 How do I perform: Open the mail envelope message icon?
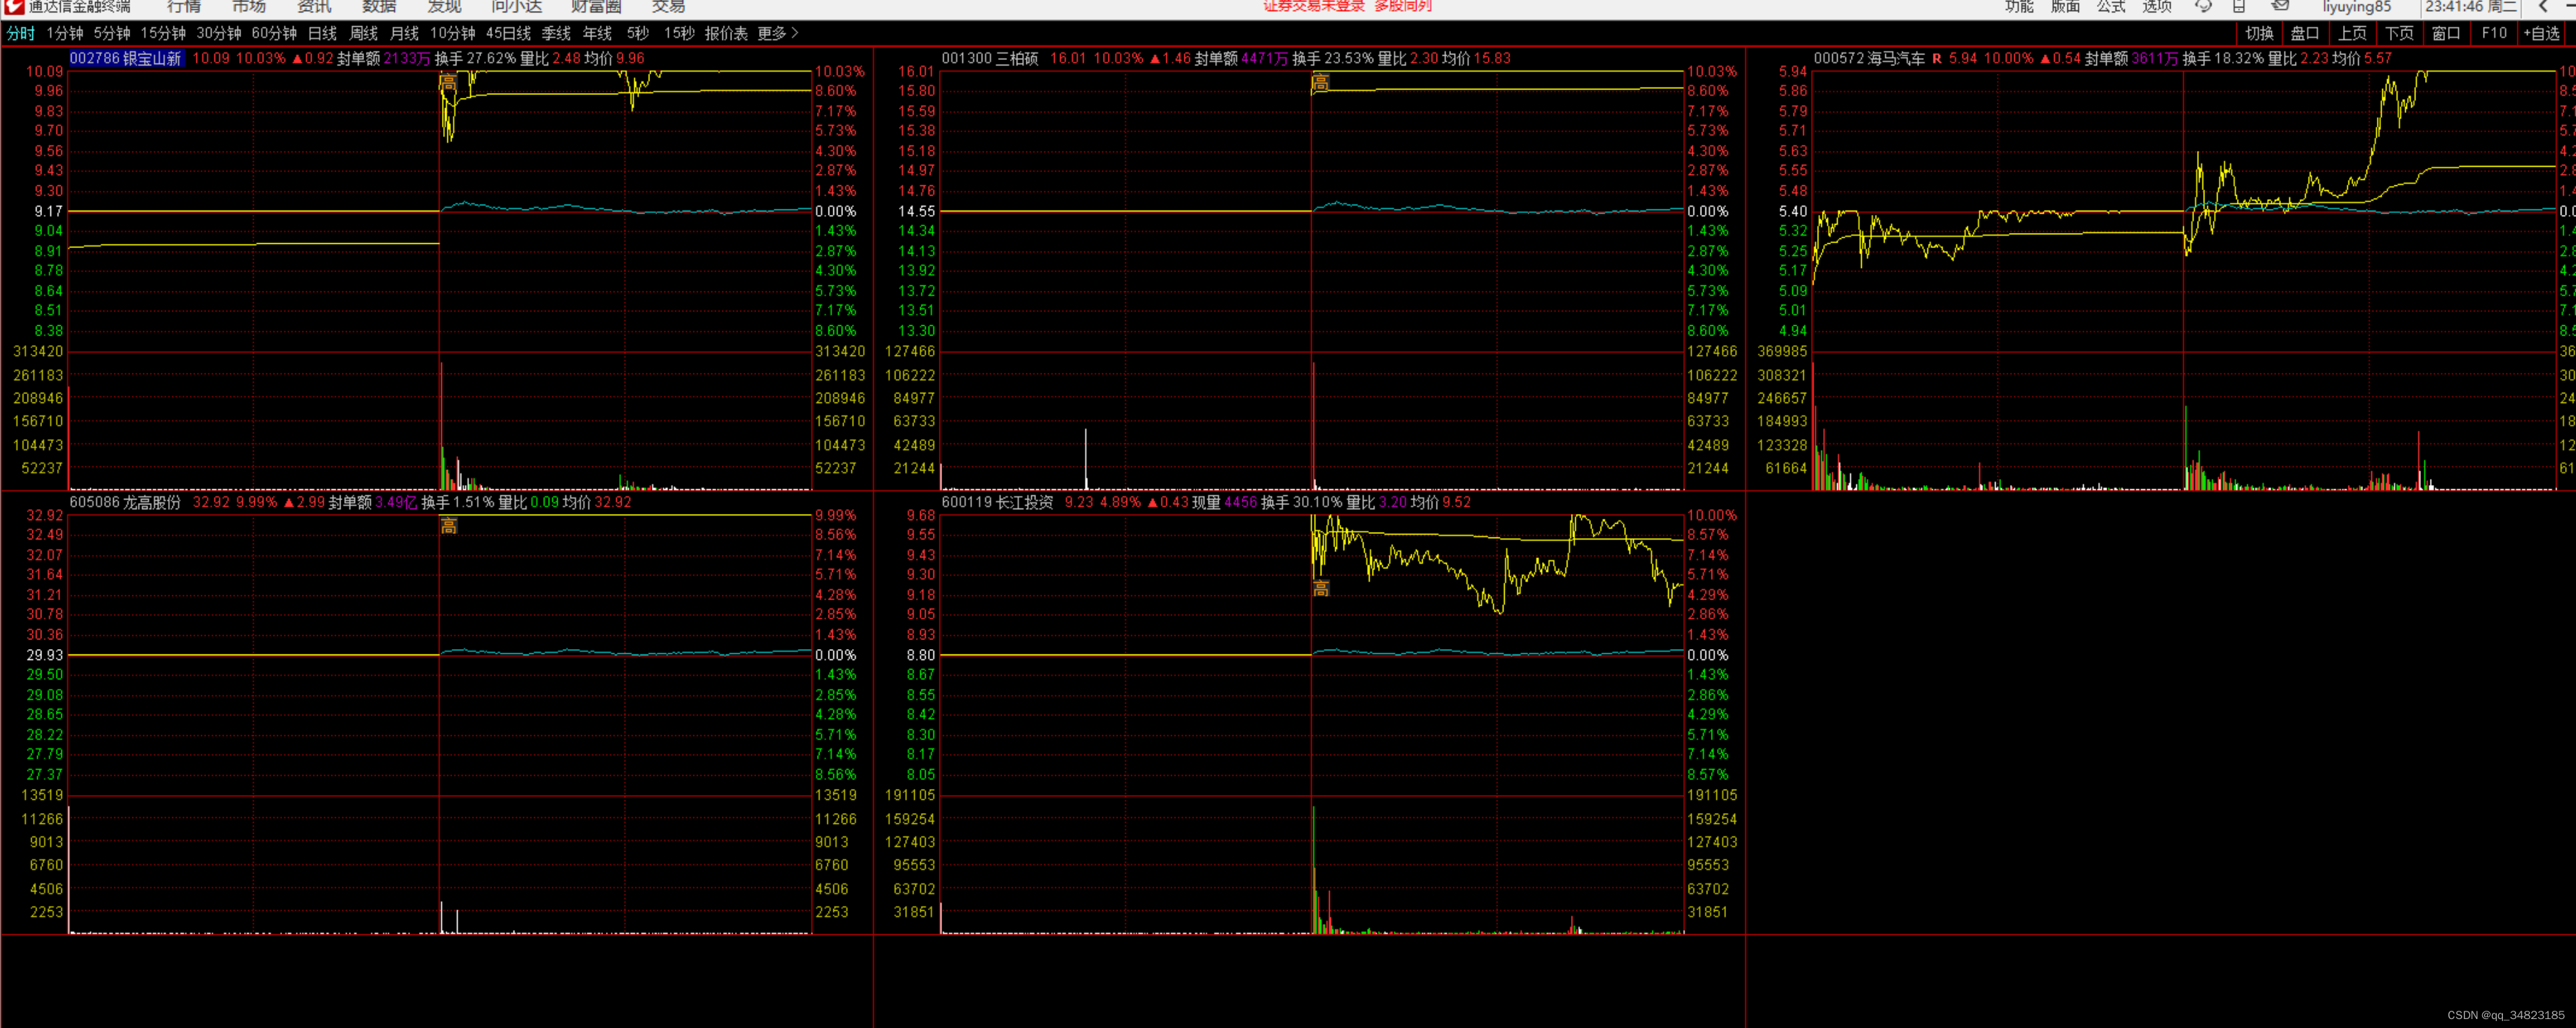(x=2280, y=6)
